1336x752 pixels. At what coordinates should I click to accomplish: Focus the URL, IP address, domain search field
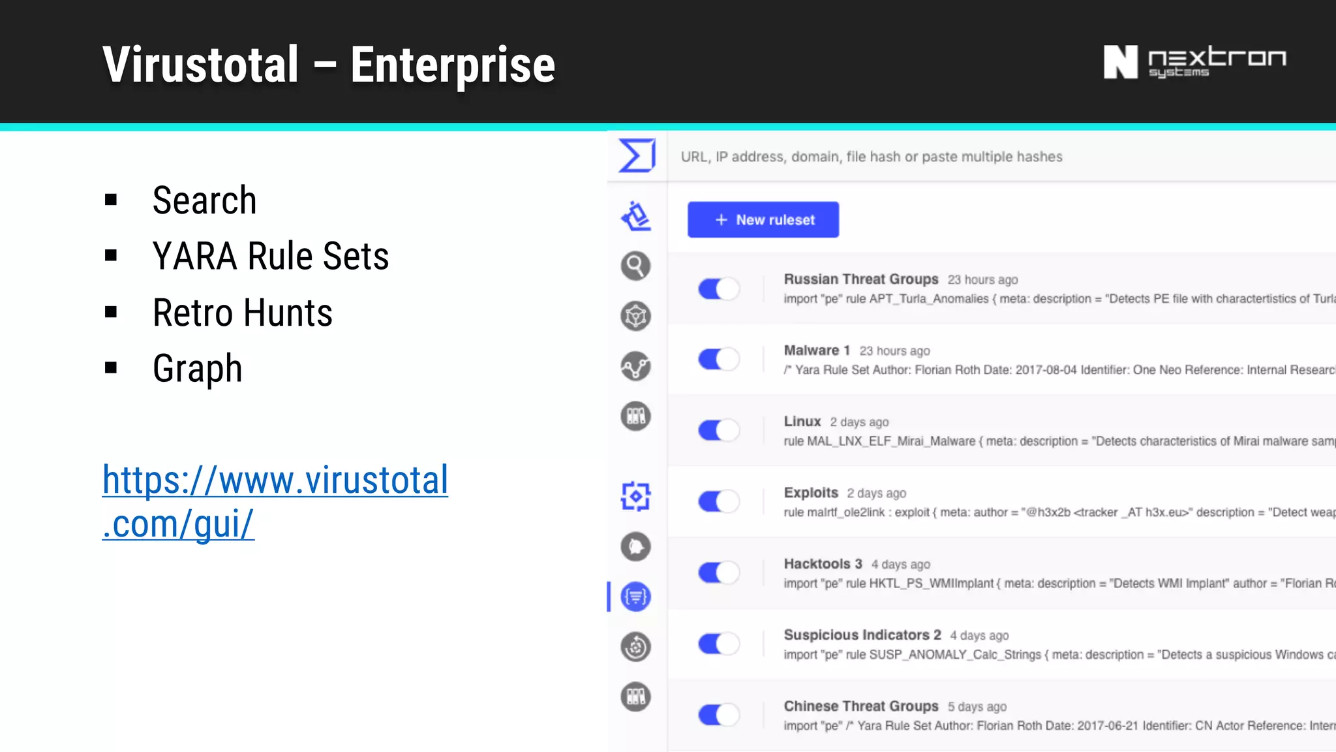click(1001, 157)
